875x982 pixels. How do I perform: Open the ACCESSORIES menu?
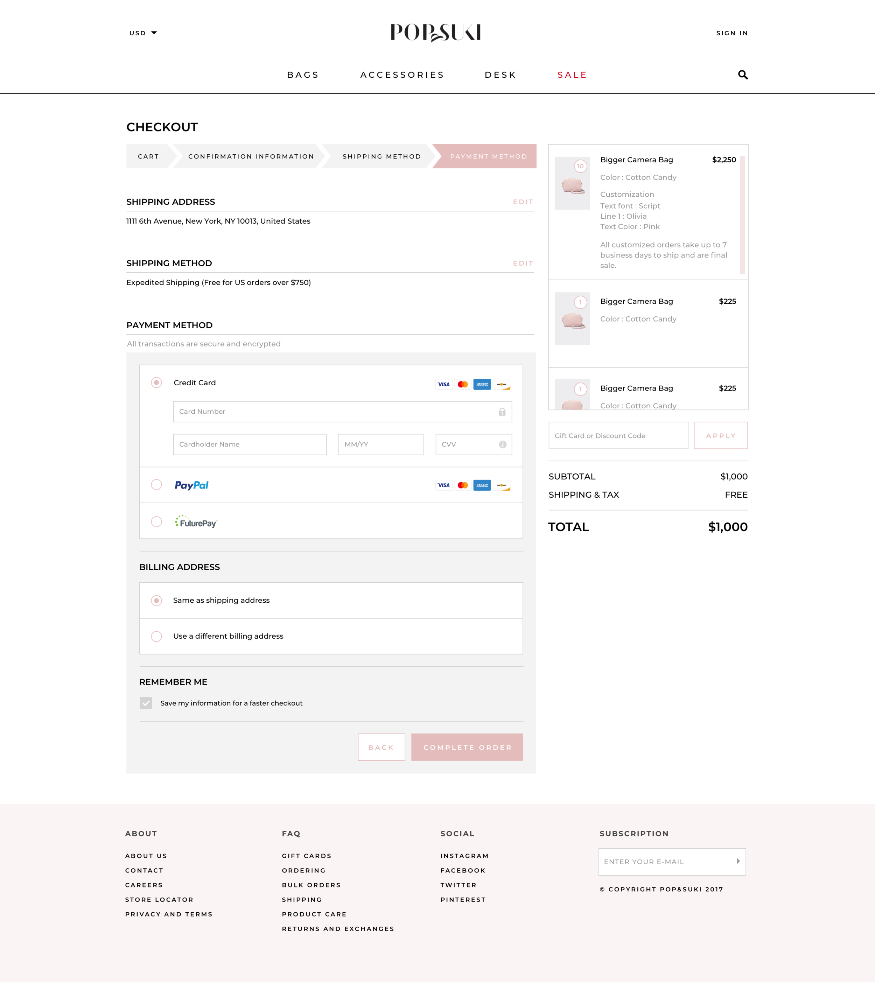coord(402,75)
